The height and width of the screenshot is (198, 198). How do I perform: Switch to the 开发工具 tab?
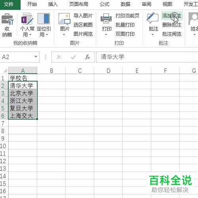point(190,4)
